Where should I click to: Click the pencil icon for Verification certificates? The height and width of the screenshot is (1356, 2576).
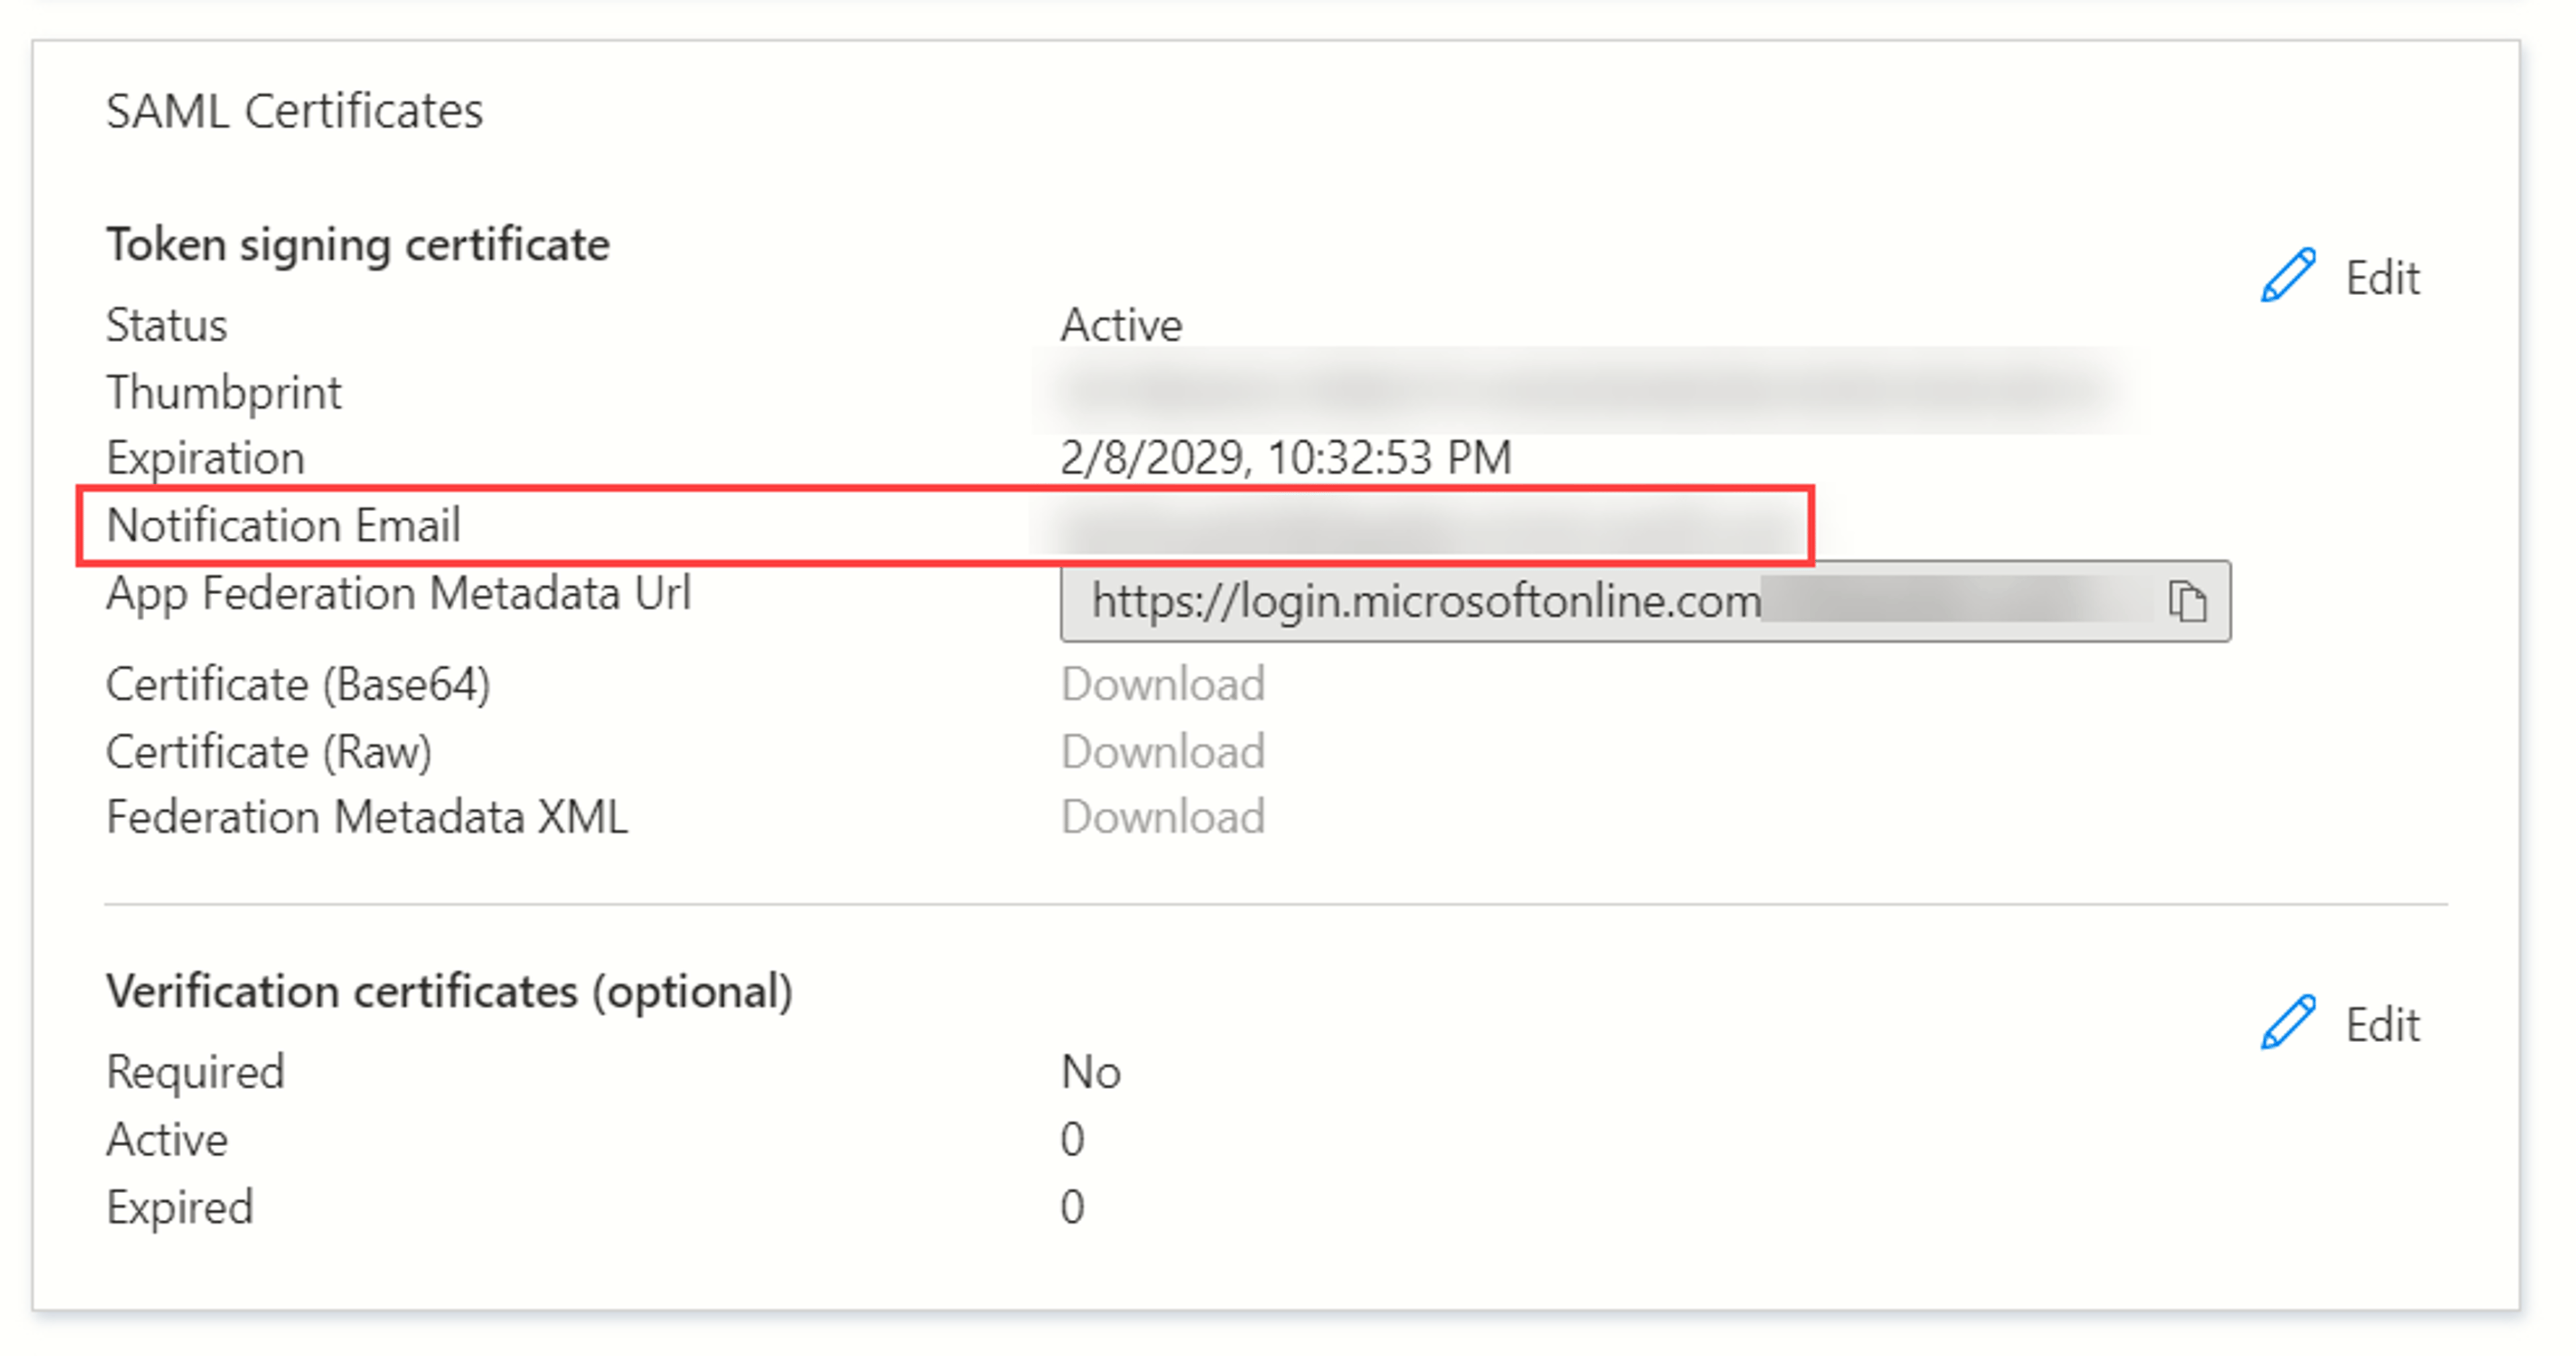[2287, 1023]
